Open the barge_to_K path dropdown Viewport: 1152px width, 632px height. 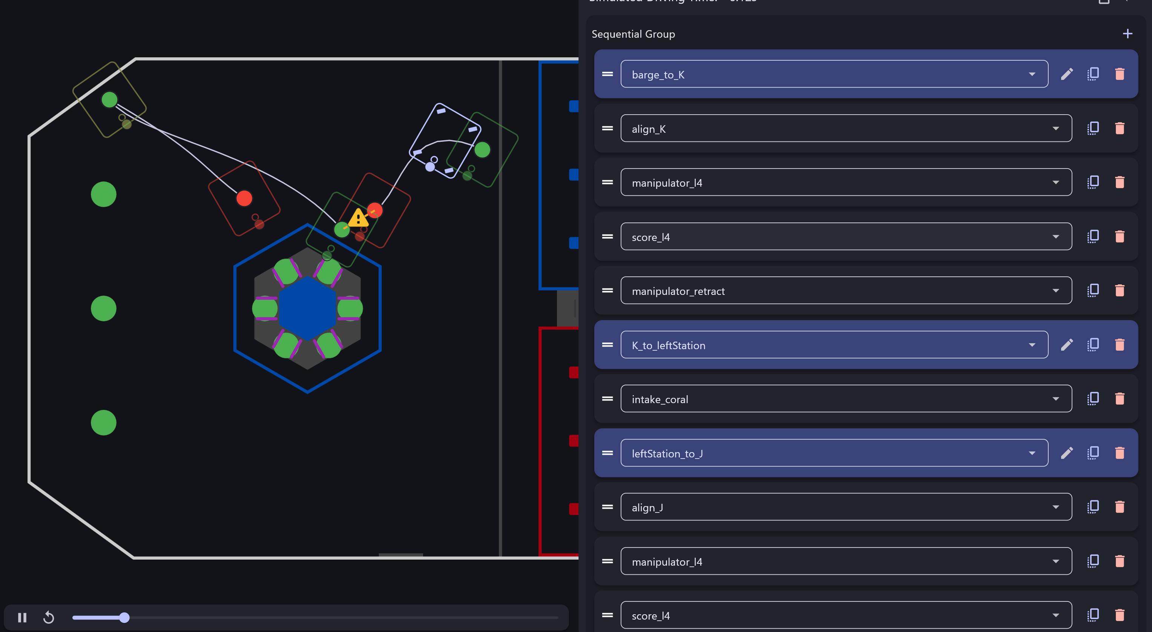[834, 74]
